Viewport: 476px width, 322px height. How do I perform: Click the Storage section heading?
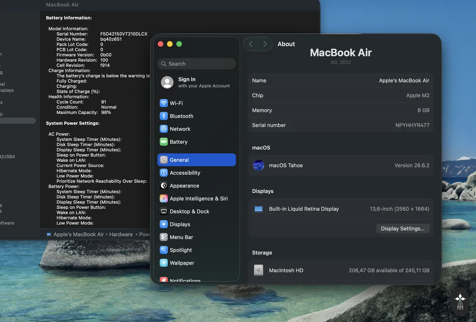tap(262, 252)
